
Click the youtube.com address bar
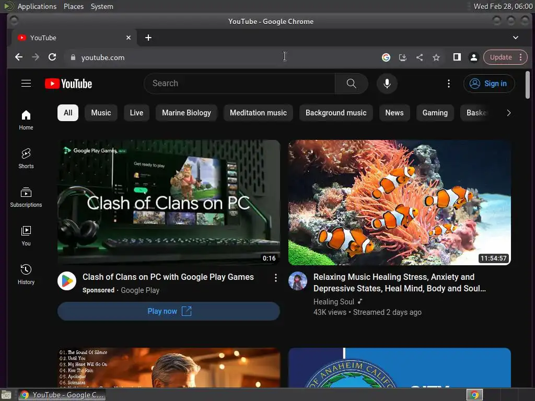click(x=222, y=57)
